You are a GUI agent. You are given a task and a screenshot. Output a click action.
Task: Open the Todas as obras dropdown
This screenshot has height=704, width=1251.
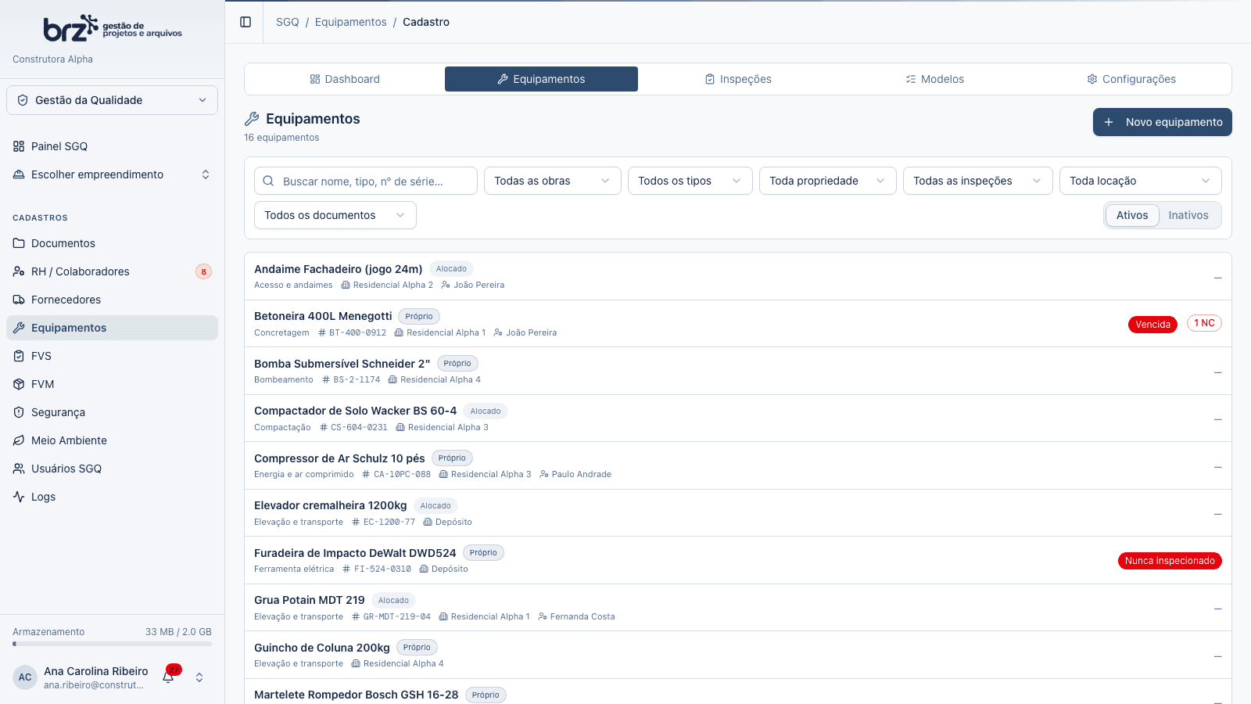point(553,181)
